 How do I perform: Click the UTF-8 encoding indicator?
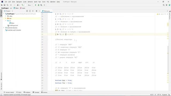click(x=159, y=95)
